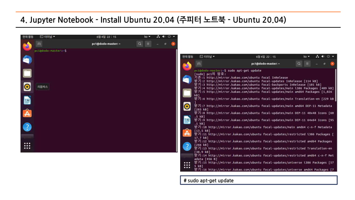Expand system menu arrow in right top bar
Viewport: 355px width, 200px height.
point(333,56)
